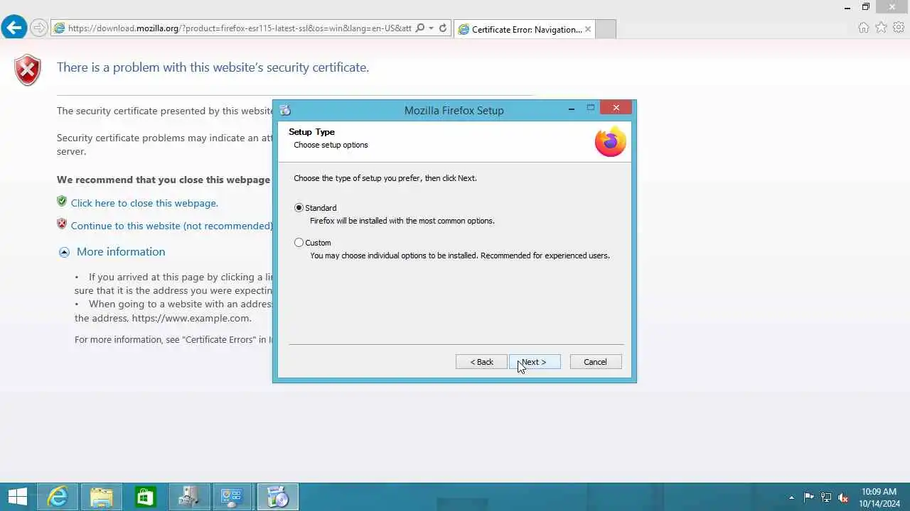Minimize the Mozilla Firefox Setup window
Viewport: 910px width, 511px height.
pyautogui.click(x=572, y=109)
